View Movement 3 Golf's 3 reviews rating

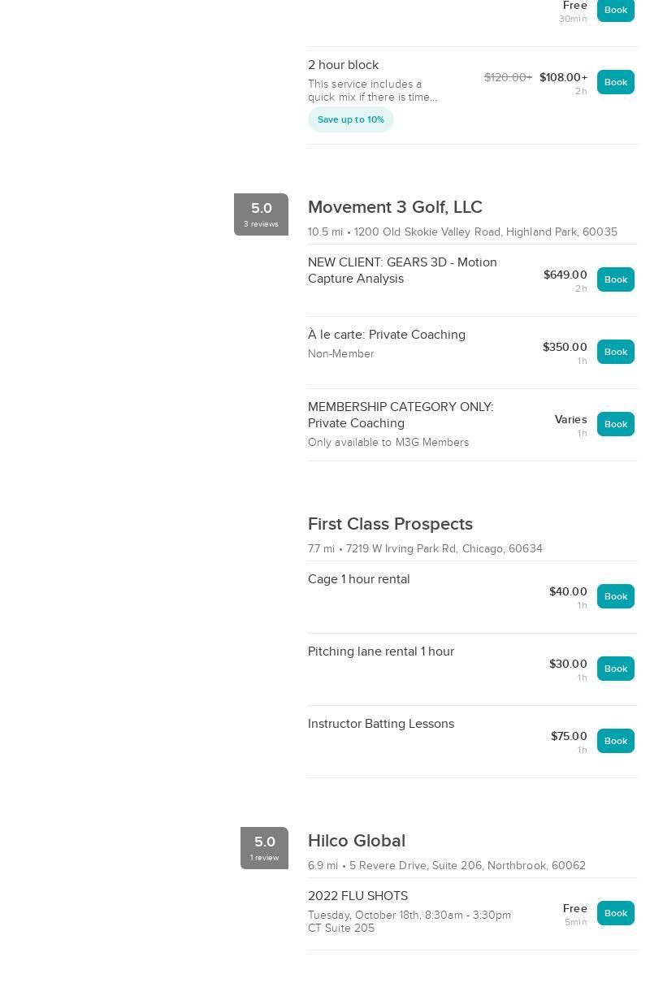[x=261, y=214]
